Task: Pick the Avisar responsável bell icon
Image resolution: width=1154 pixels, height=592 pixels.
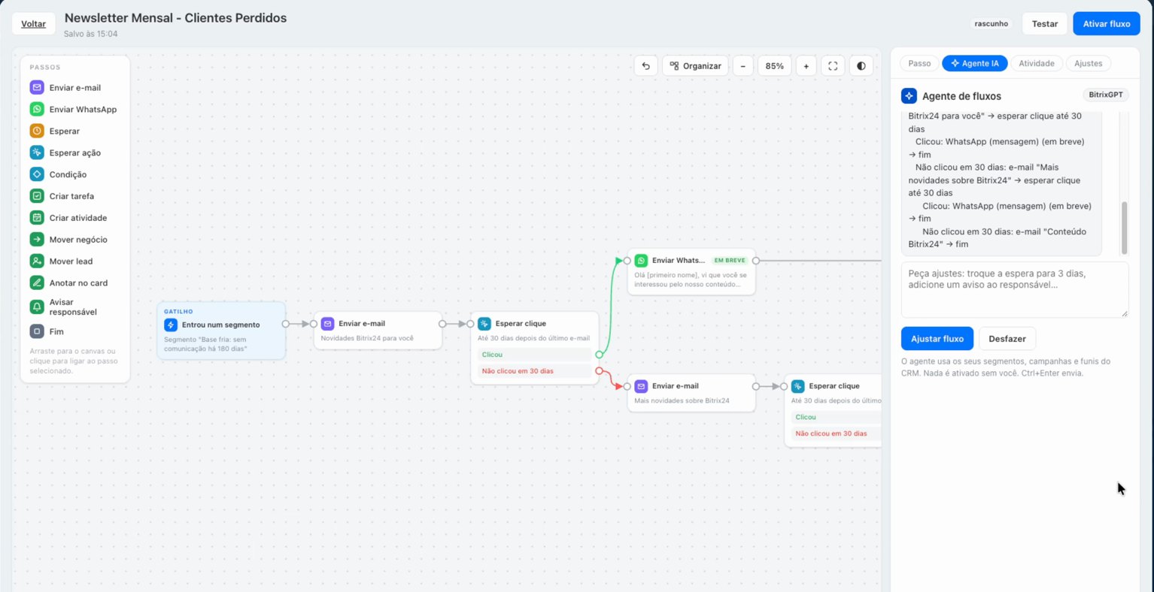Action: click(x=37, y=307)
